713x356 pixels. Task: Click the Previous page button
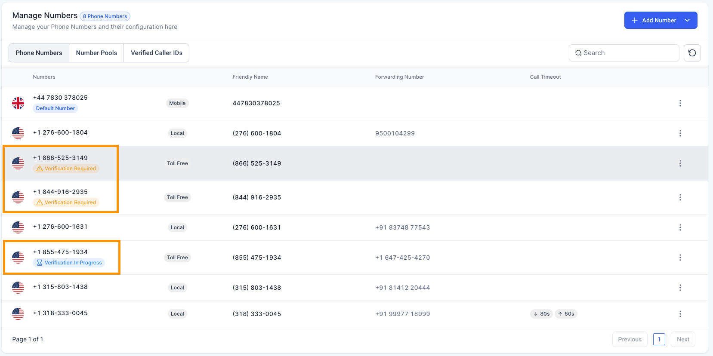click(x=630, y=339)
